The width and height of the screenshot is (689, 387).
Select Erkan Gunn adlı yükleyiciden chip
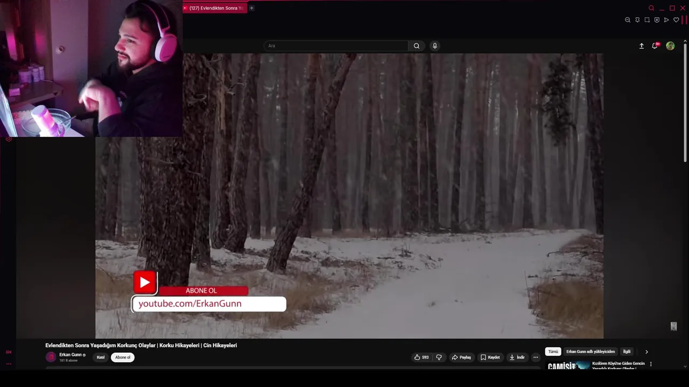pos(590,352)
